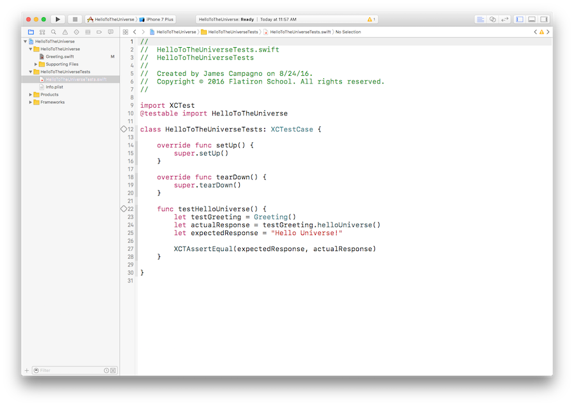
Task: Open the Test navigator
Action: tap(76, 33)
